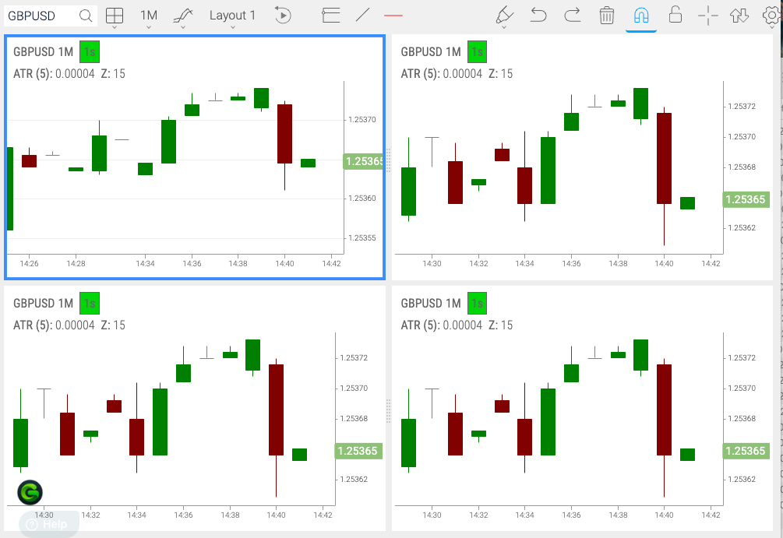Viewport: 783px width, 538px height.
Task: Click the 14:26 time axis label
Action: pyautogui.click(x=29, y=263)
